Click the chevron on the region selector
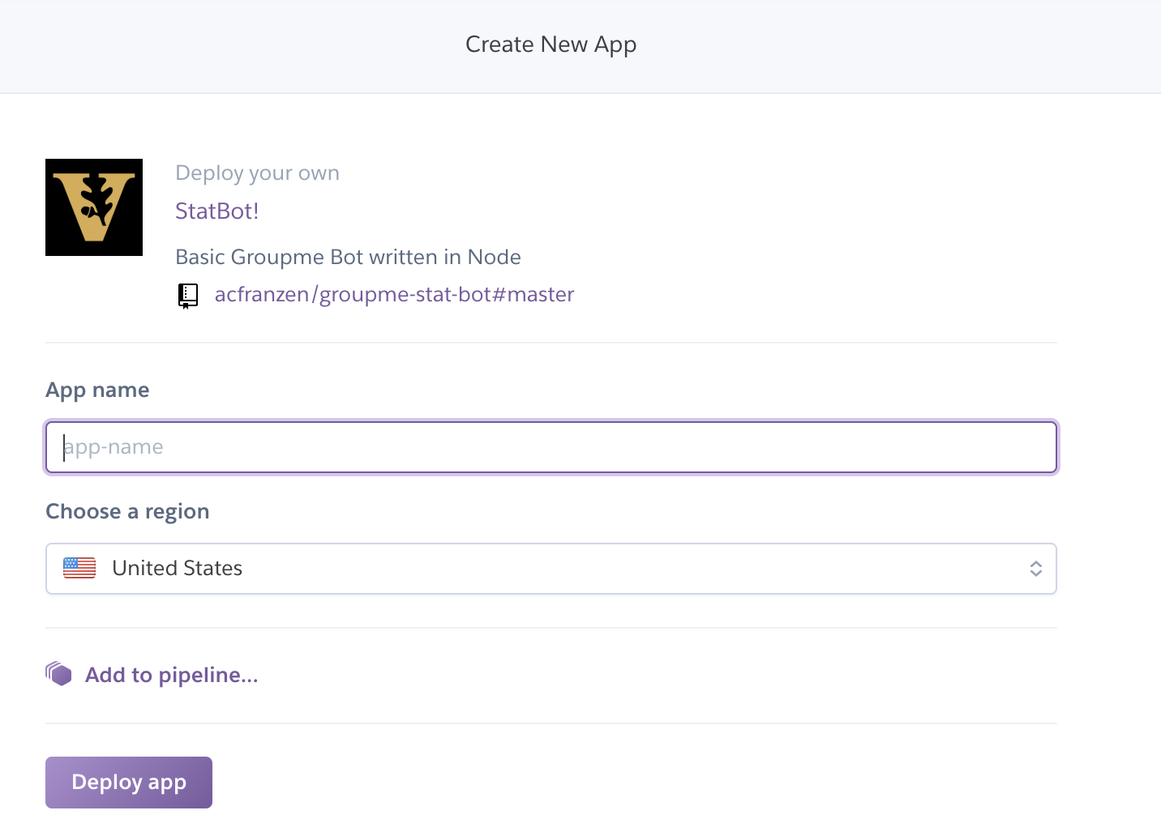Screen dimensions: 1161x836 tap(1035, 568)
